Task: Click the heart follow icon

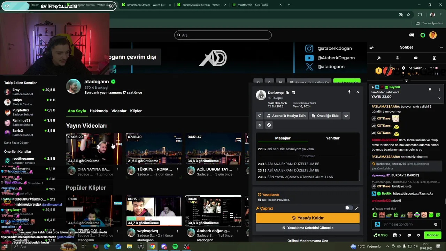Action: (x=260, y=116)
